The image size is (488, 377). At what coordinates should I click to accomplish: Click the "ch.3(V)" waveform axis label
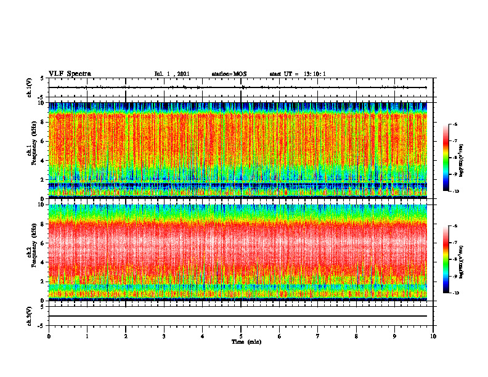(x=29, y=316)
